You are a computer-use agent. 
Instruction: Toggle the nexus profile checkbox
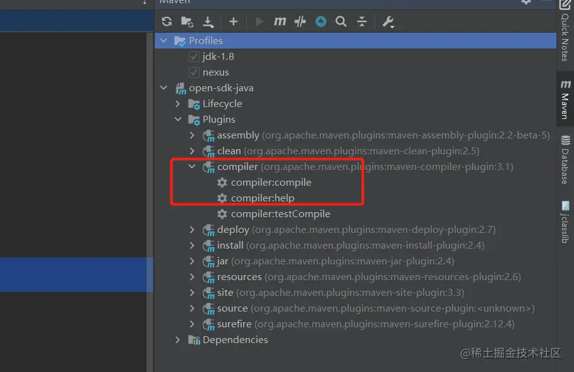click(194, 72)
